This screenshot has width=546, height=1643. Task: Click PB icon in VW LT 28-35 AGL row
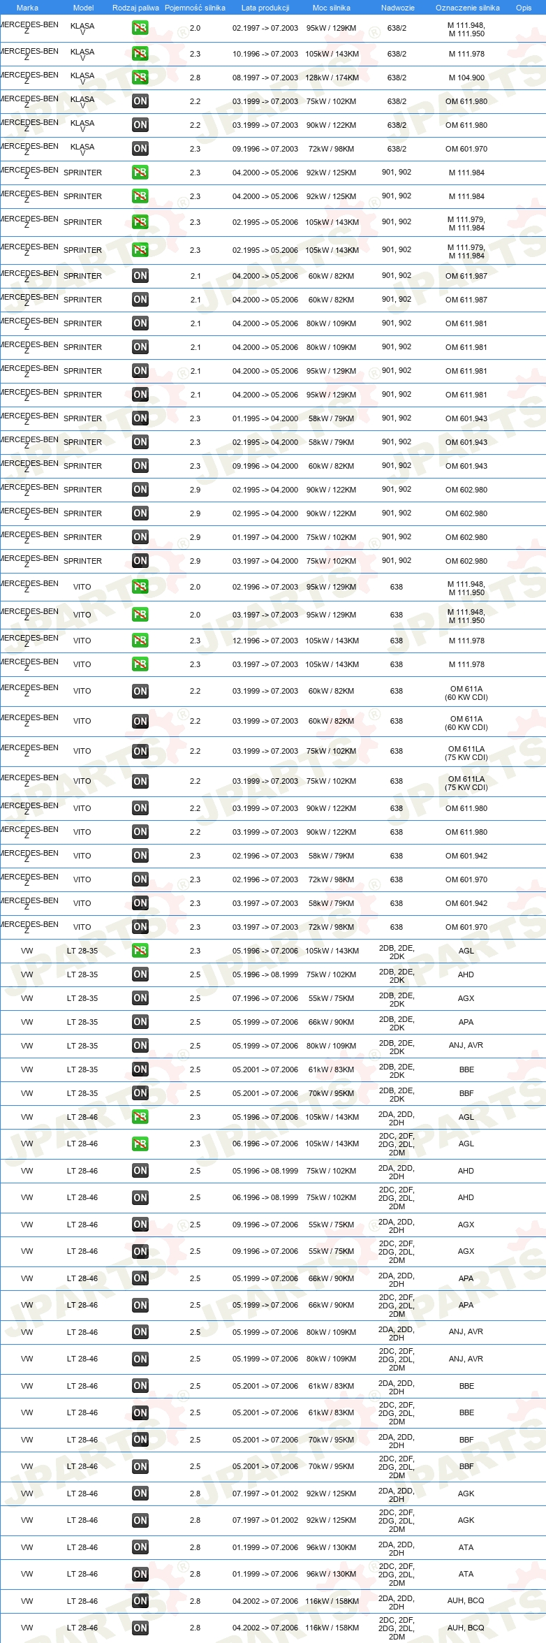[x=140, y=951]
